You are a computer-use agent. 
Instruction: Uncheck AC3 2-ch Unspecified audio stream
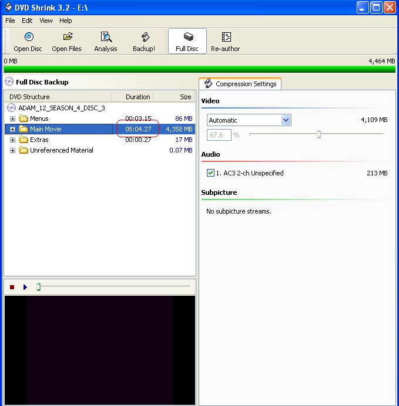[210, 172]
